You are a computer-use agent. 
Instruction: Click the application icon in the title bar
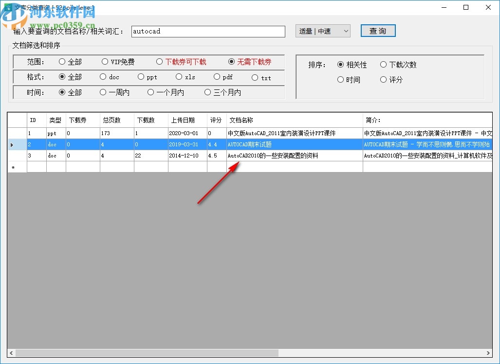pyautogui.click(x=7, y=7)
